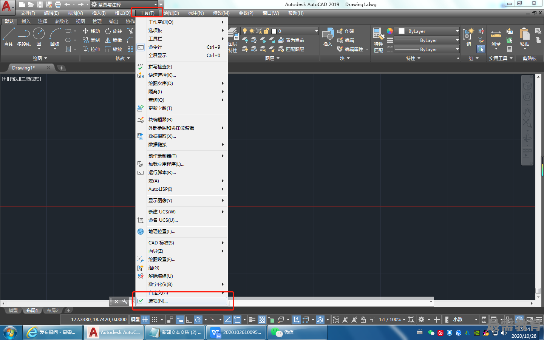Toggle grid display in status bar
The width and height of the screenshot is (544, 340).
tap(145, 320)
